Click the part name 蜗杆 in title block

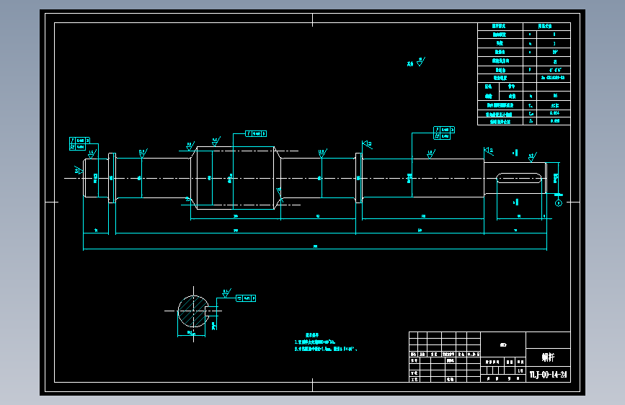(548, 357)
